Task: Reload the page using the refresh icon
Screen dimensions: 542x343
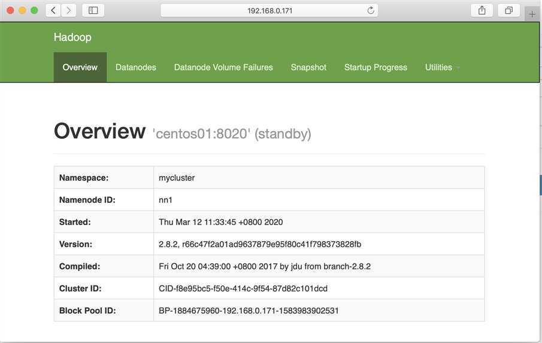Action: coord(371,10)
